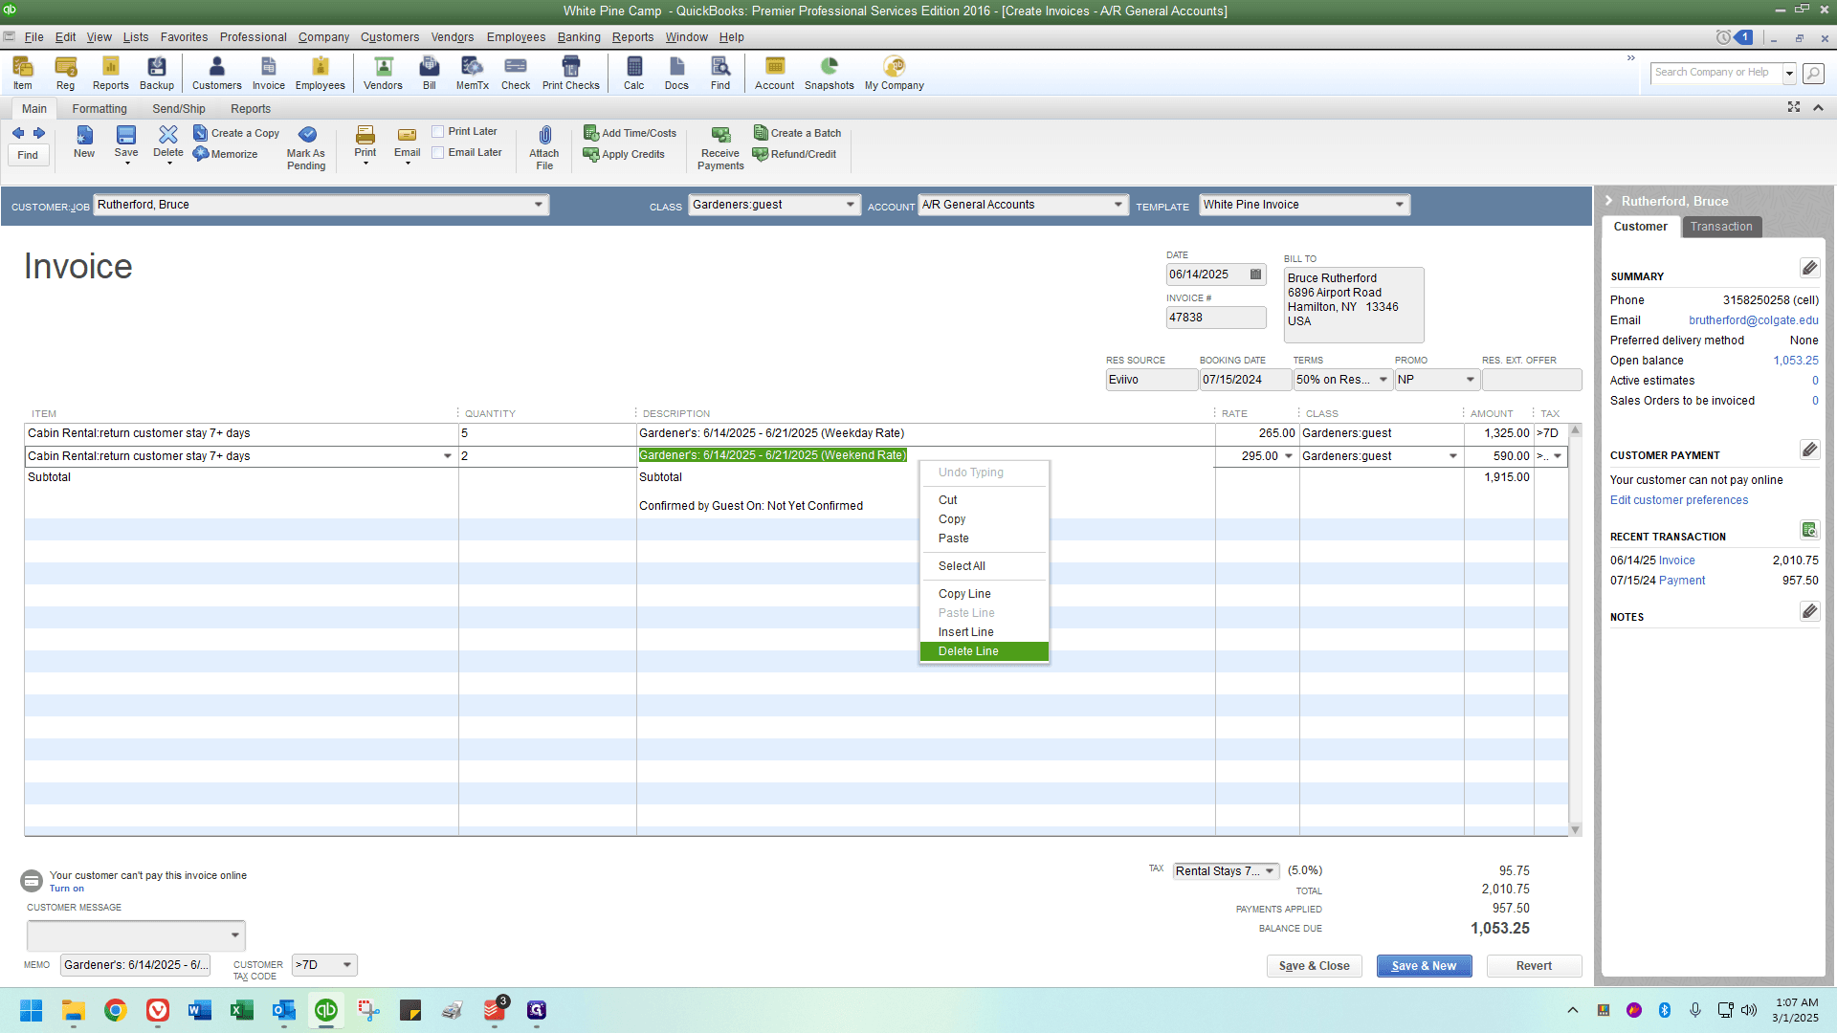Click the Attach File paperclip icon
The height and width of the screenshot is (1033, 1837).
(544, 148)
